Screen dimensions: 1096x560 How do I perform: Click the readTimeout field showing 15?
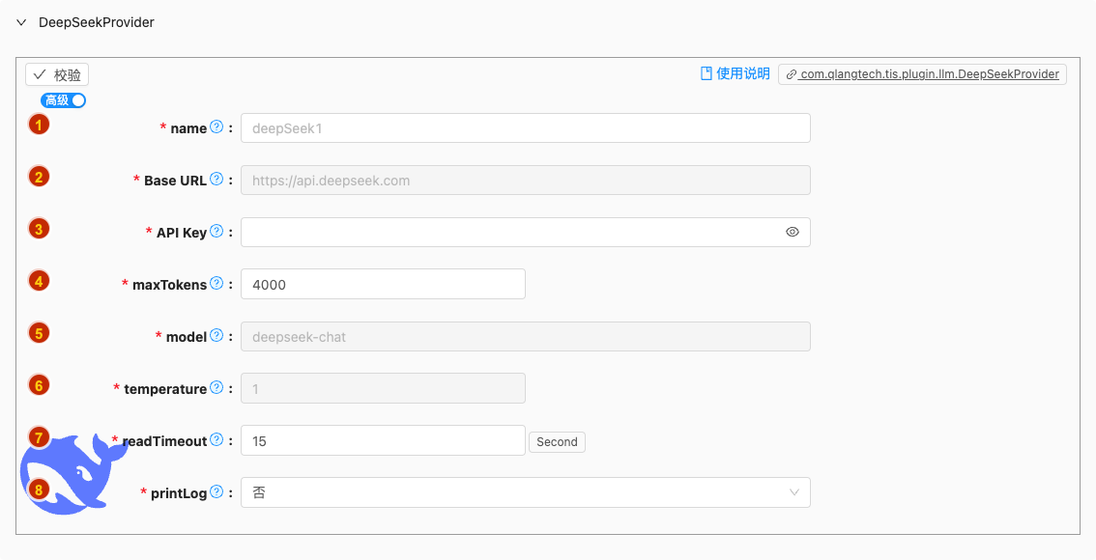[383, 440]
